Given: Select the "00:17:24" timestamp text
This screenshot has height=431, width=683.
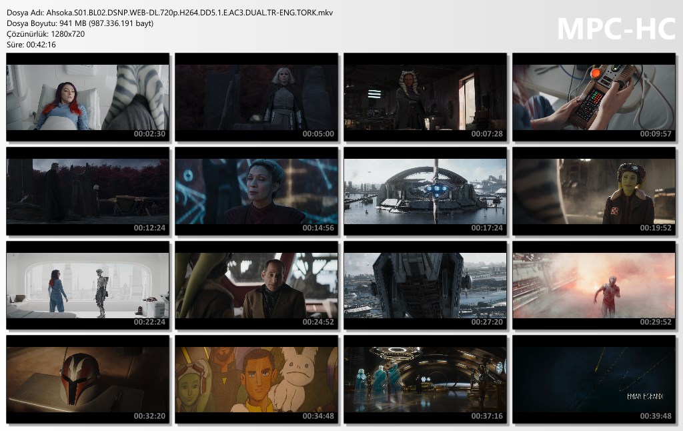Looking at the screenshot, I should pyautogui.click(x=487, y=228).
